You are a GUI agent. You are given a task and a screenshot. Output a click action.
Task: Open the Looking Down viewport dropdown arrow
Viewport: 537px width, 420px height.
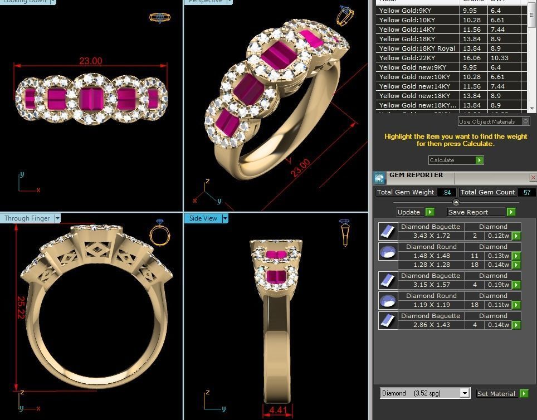[53, 1]
